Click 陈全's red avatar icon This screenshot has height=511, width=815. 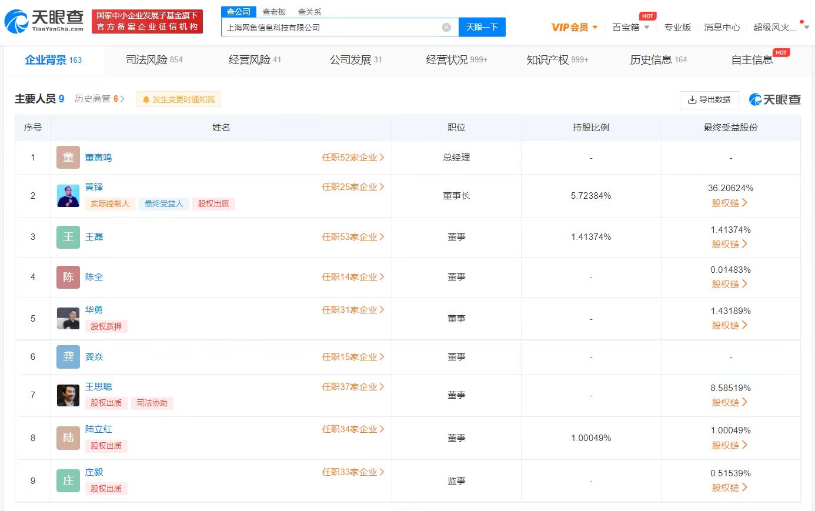[x=68, y=277]
